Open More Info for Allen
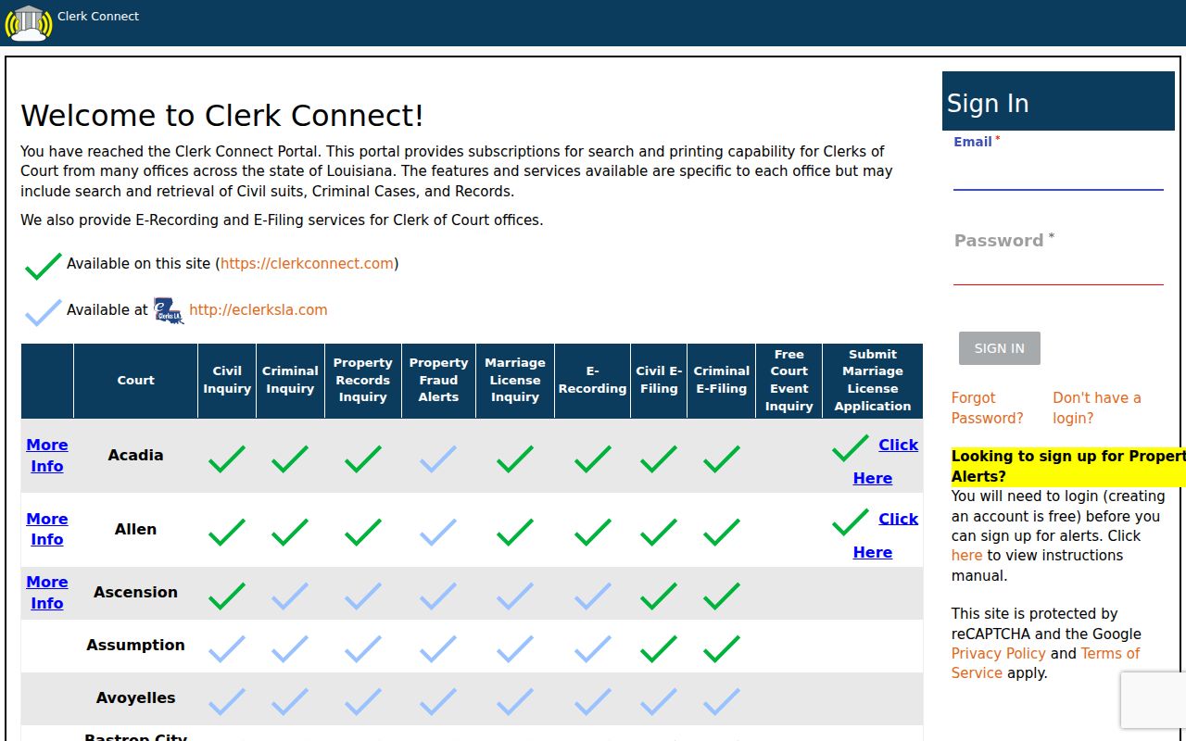This screenshot has height=741, width=1186. click(47, 529)
